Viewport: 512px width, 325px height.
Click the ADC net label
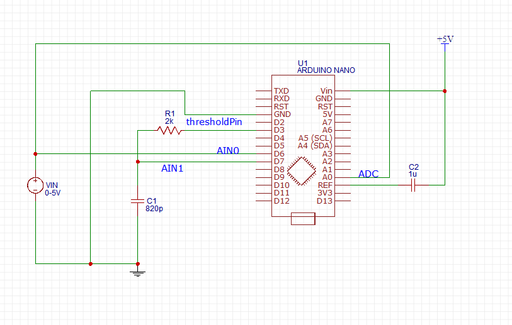click(x=368, y=174)
